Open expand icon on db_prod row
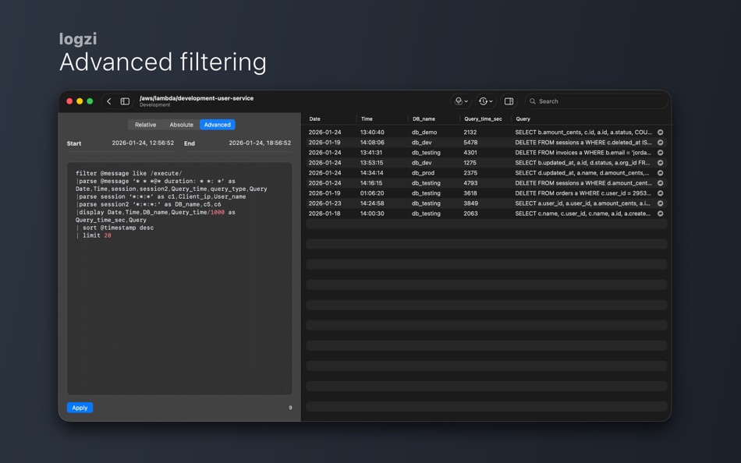Screen dimensions: 741x463 coord(661,172)
